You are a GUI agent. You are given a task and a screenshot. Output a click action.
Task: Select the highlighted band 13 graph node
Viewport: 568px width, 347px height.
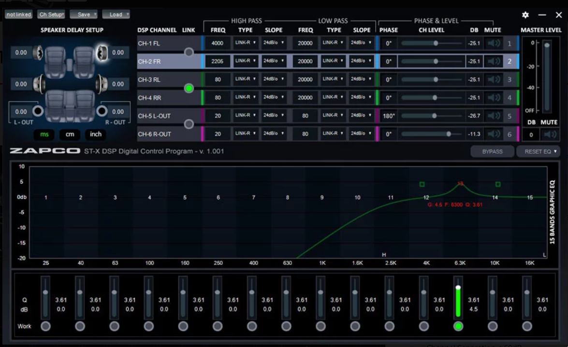coord(460,184)
